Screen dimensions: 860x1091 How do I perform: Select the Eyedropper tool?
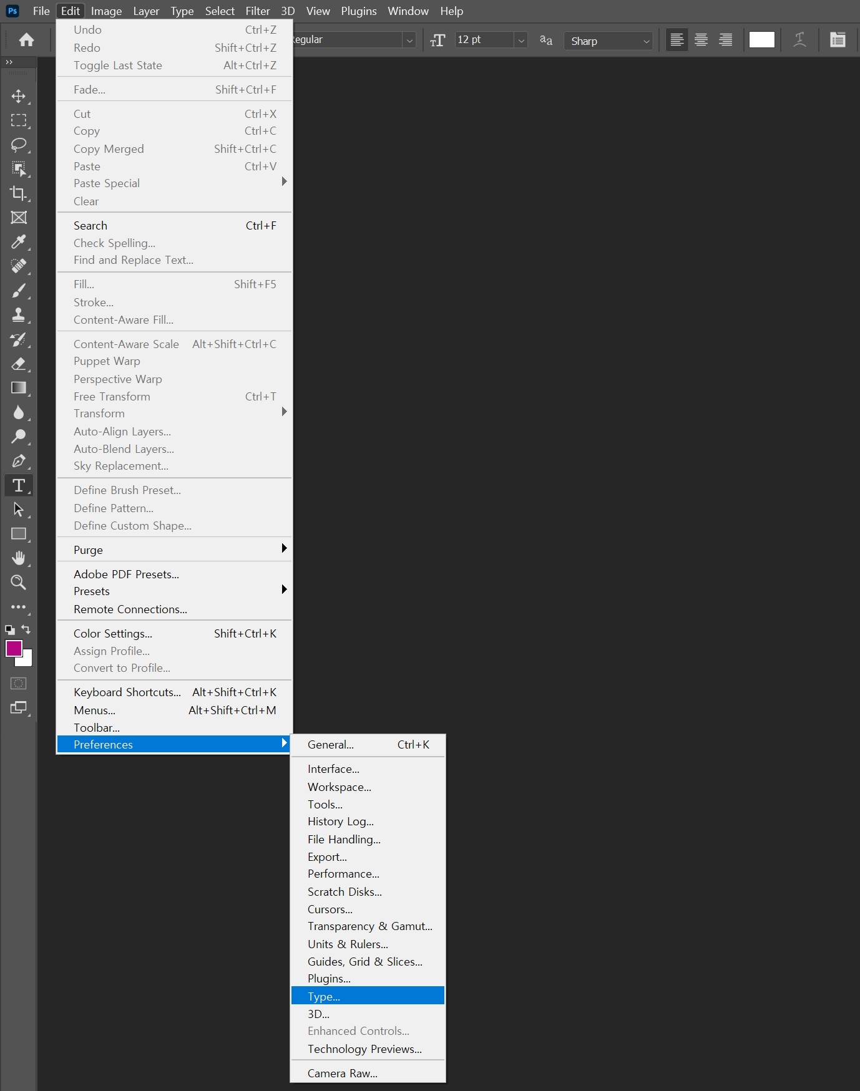pos(19,242)
